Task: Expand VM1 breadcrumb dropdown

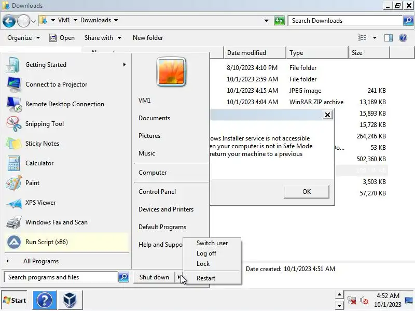Action: [x=75, y=20]
